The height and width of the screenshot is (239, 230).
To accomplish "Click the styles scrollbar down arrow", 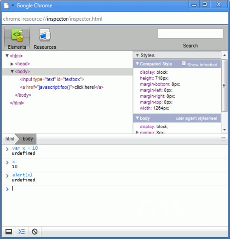I will click(224, 130).
